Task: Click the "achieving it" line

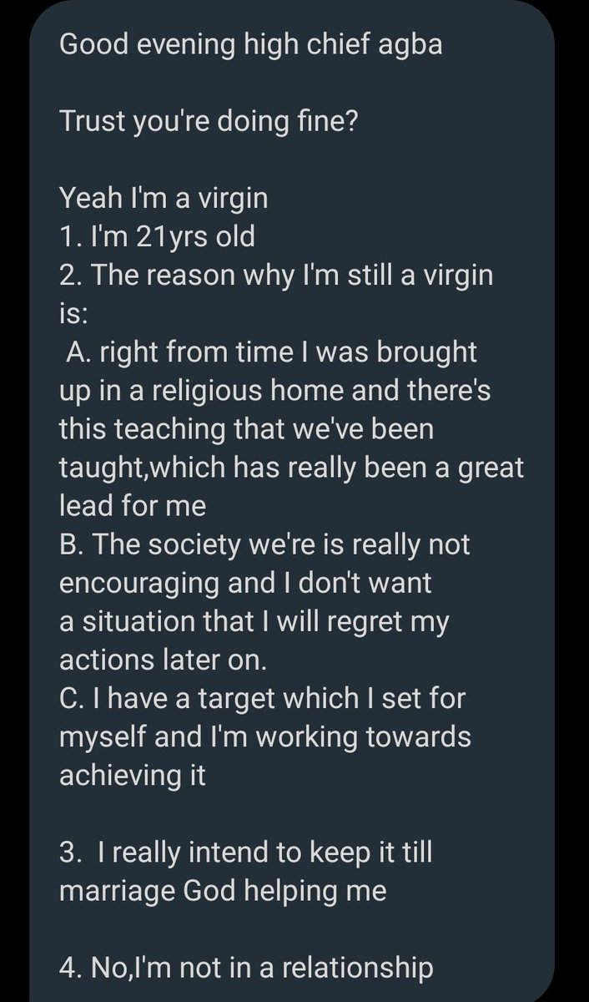Action: click(132, 777)
